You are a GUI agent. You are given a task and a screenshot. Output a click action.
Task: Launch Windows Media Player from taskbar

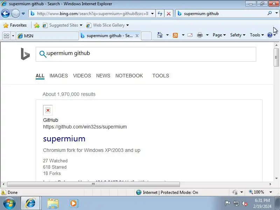pos(73,203)
